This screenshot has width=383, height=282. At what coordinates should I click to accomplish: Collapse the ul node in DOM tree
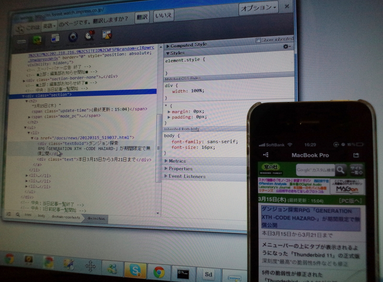[25, 128]
